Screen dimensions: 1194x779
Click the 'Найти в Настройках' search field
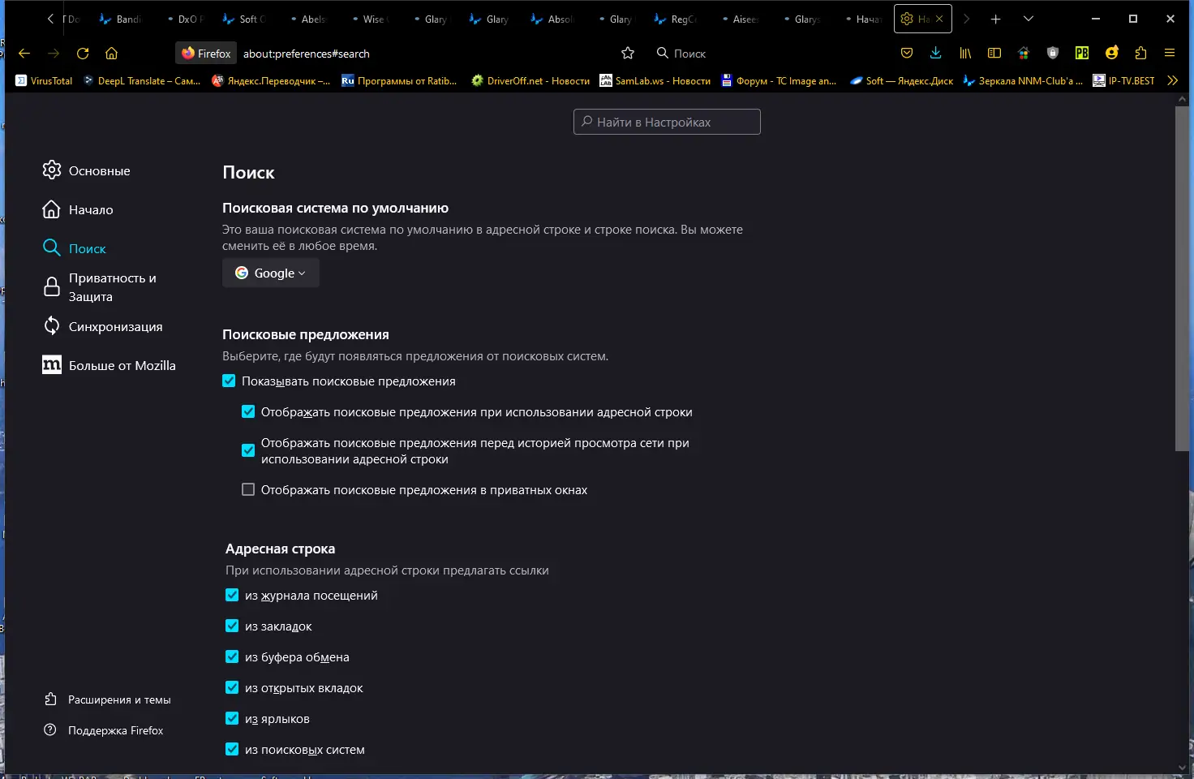coord(667,122)
